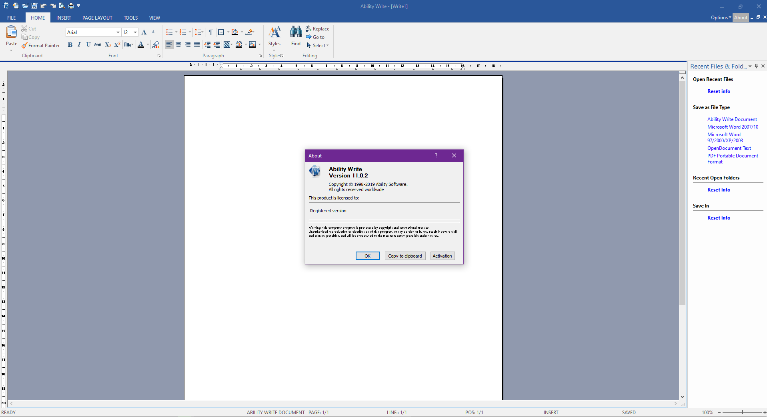Click Go to in Editing group
The height and width of the screenshot is (417, 767).
[315, 37]
